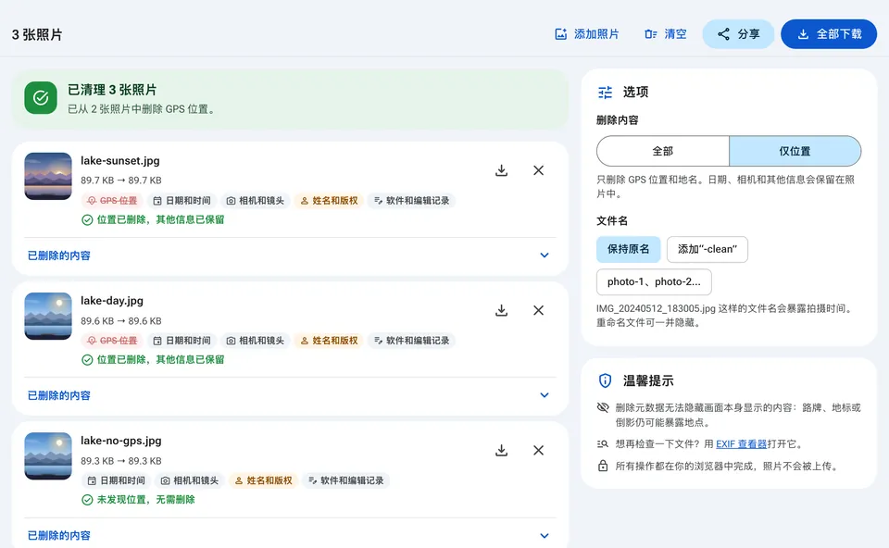Download the lake-no-gps.jpg file
The image size is (889, 548).
501,450
